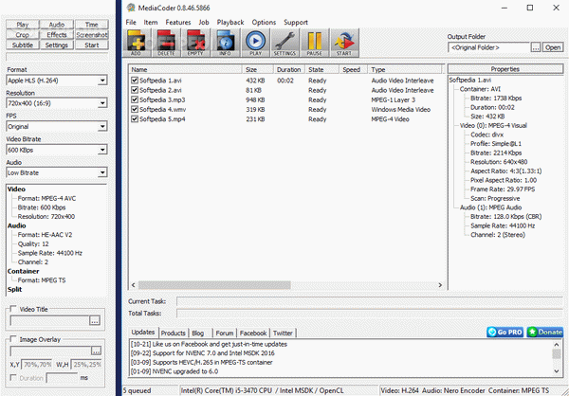This screenshot has width=569, height=396.
Task: Open the Audio quality dropdown
Action: 102,172
